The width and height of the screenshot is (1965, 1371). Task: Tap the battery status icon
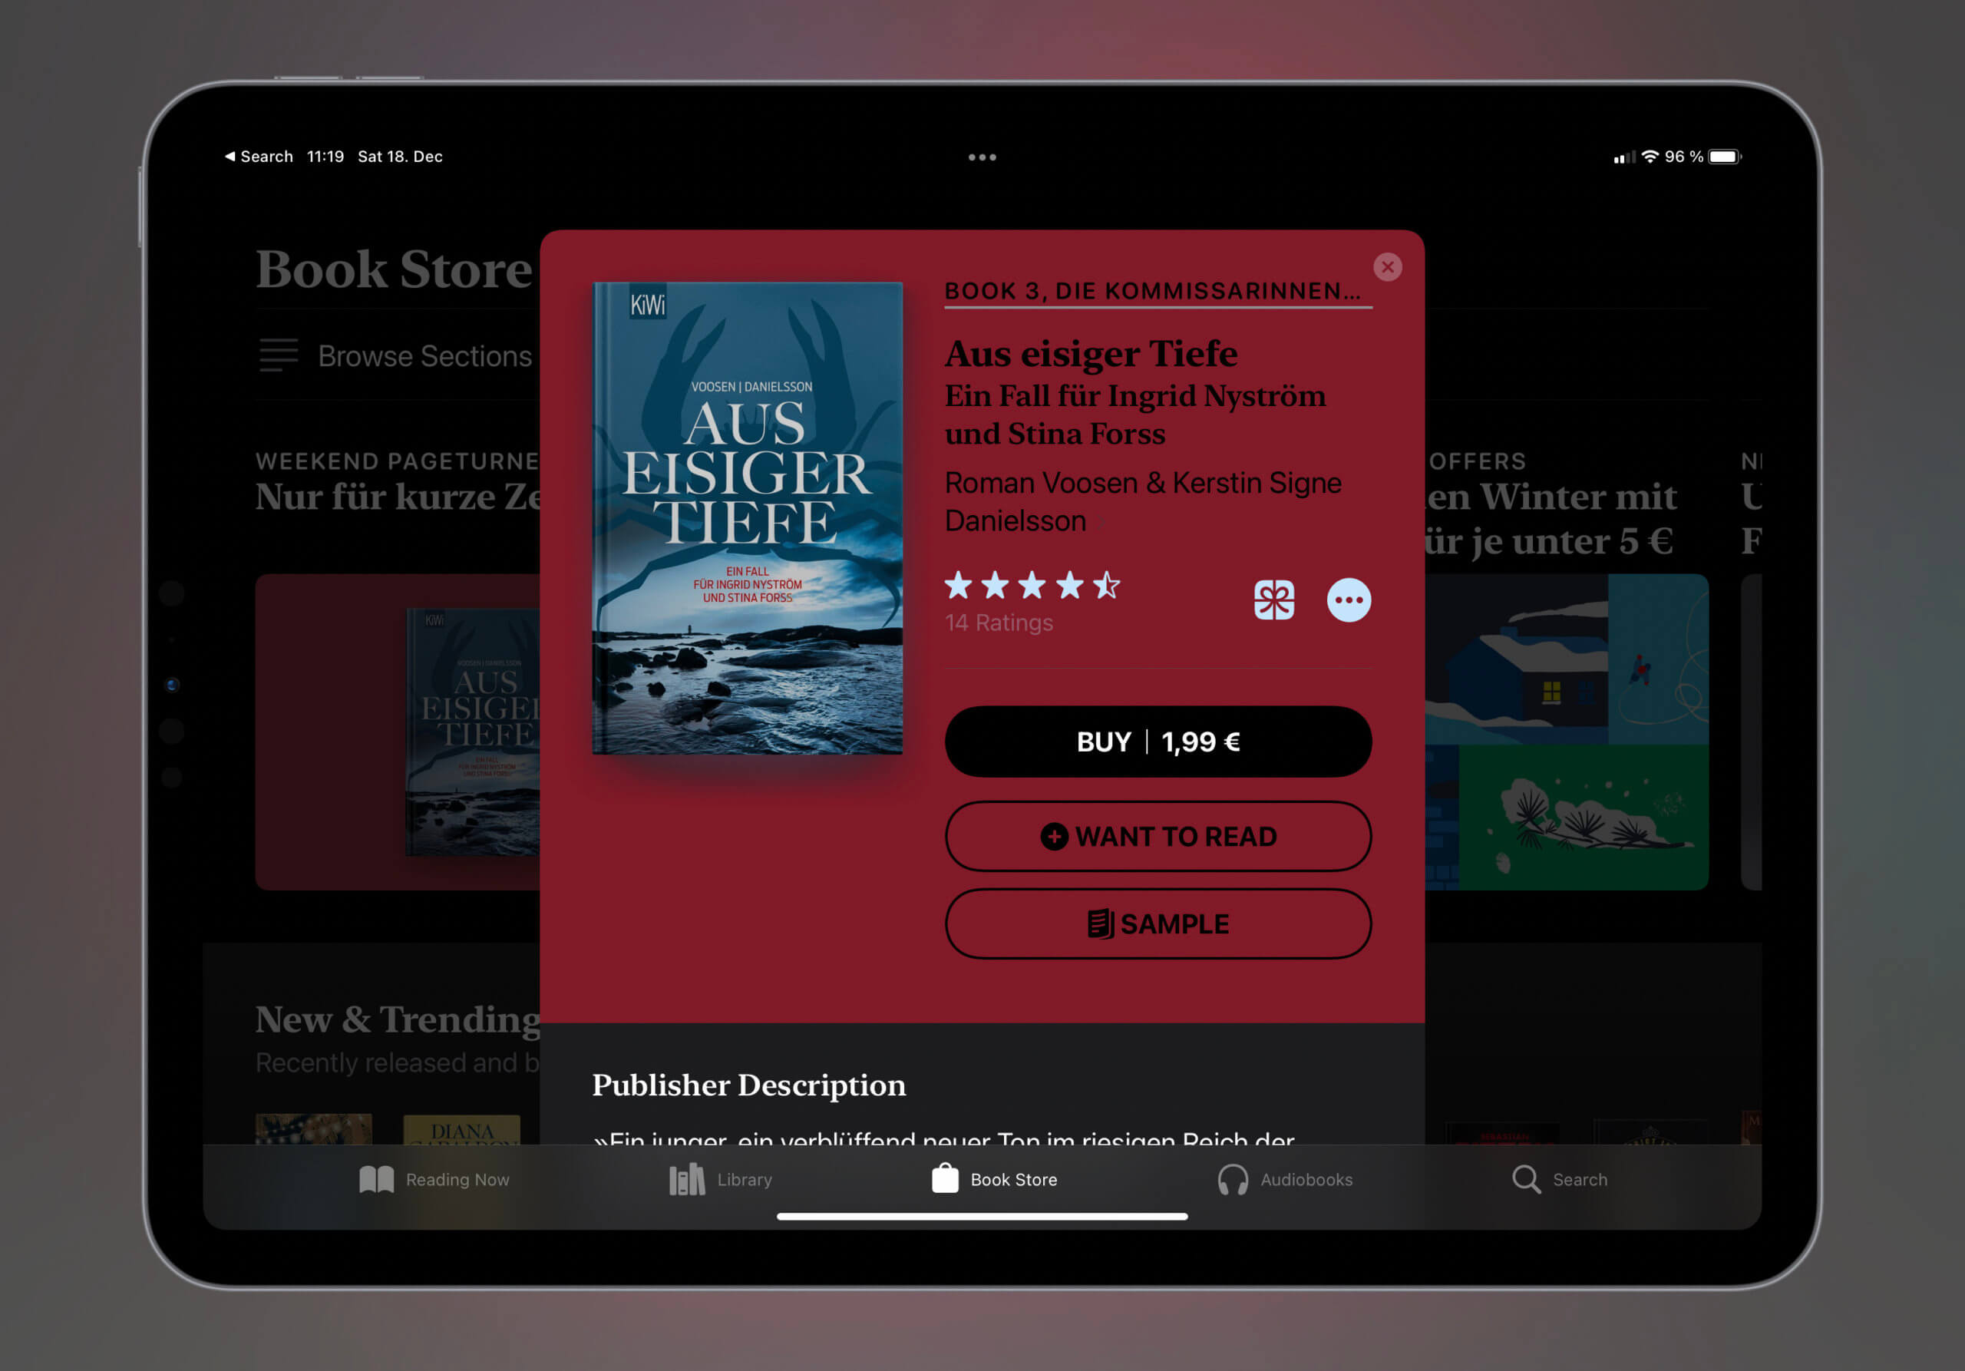tap(1724, 157)
